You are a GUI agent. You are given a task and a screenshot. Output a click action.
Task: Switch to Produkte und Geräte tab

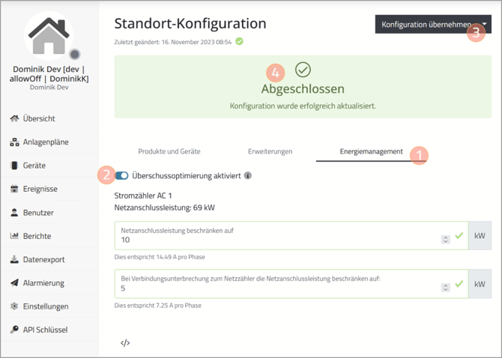(169, 151)
